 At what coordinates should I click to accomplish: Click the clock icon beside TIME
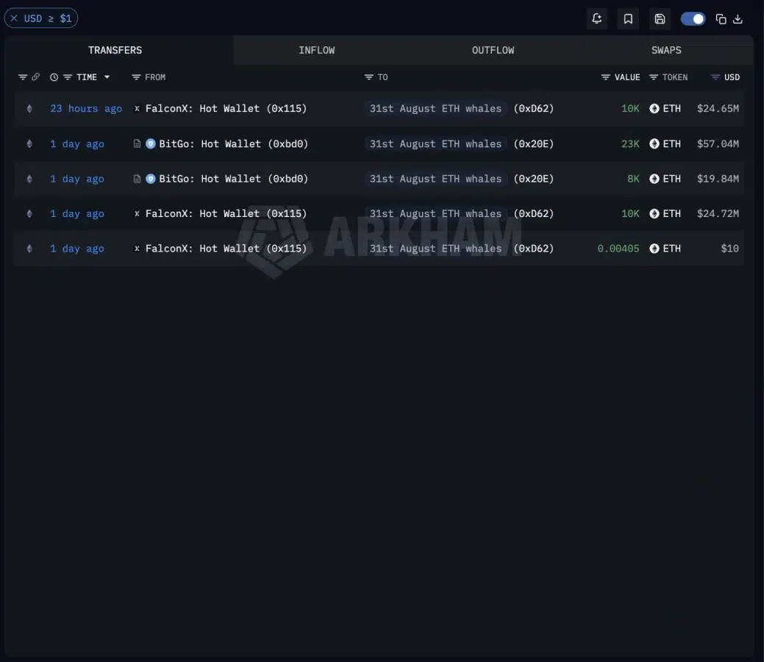[54, 77]
